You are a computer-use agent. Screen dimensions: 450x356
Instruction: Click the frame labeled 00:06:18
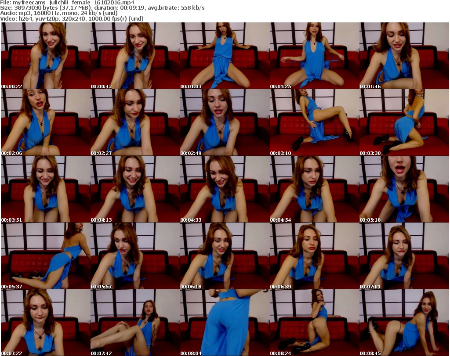pyautogui.click(x=225, y=256)
